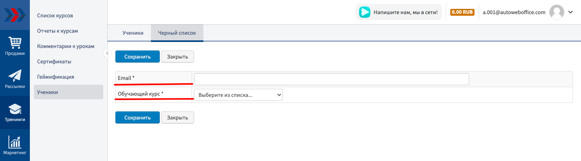581x161 pixels.
Task: Click the bottom Закрыть button
Action: [x=178, y=117]
